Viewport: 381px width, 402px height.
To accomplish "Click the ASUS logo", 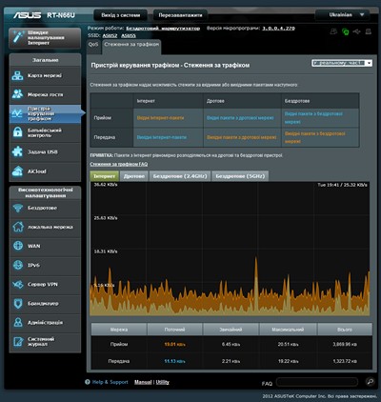I will 27,15.
